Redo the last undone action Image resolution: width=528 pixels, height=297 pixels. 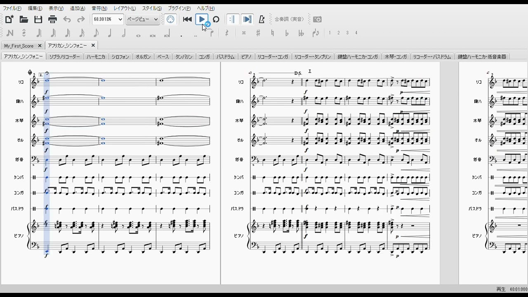pos(81,19)
